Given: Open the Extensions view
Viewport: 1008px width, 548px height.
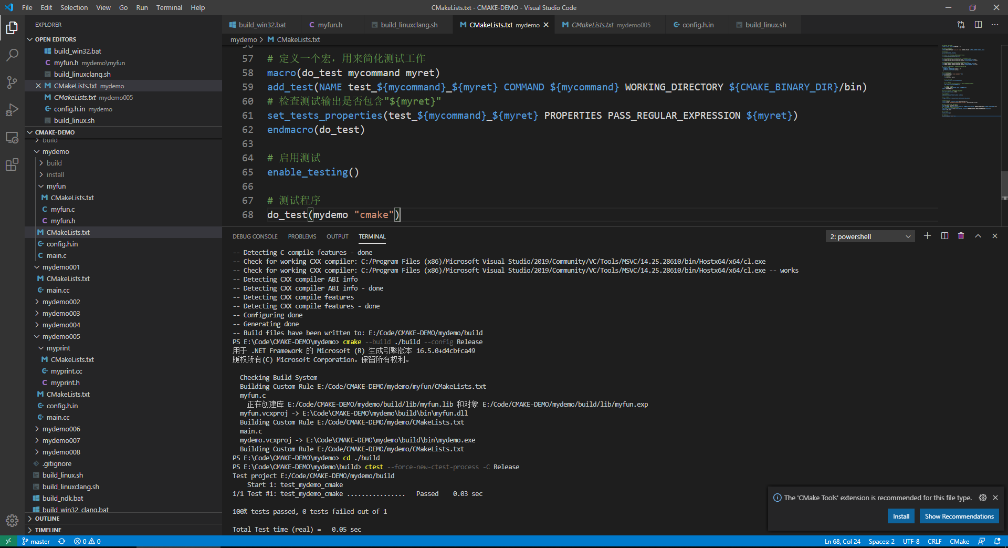Looking at the screenshot, I should pyautogui.click(x=12, y=164).
